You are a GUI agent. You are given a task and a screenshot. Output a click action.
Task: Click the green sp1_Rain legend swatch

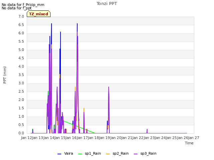[80, 154]
